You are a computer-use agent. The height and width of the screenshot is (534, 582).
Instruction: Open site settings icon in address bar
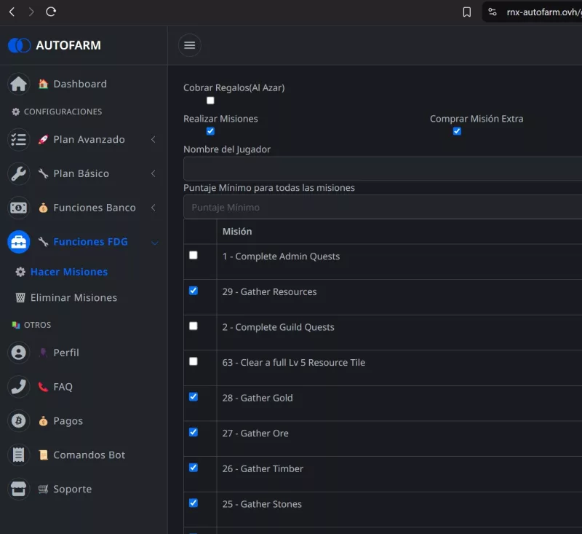pos(493,12)
